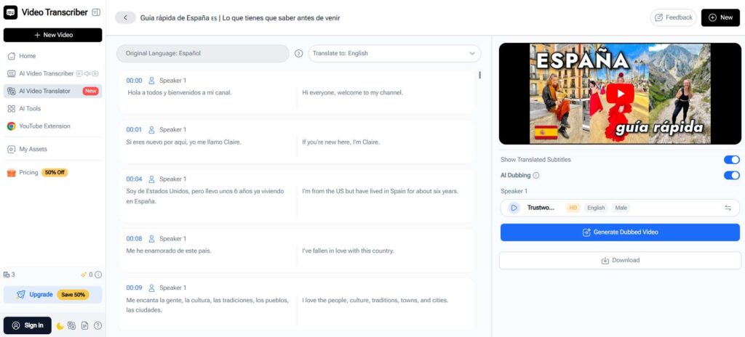Open My Assets menu item
This screenshot has width=745, height=337.
tap(52, 149)
